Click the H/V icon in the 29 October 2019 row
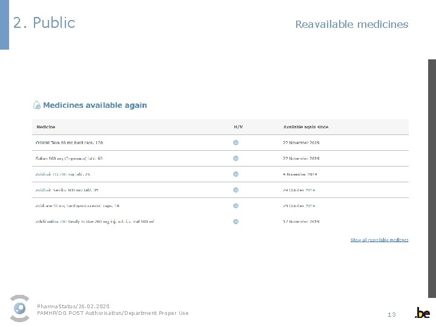Image resolution: width=436 pixels, height=327 pixels. [x=236, y=206]
